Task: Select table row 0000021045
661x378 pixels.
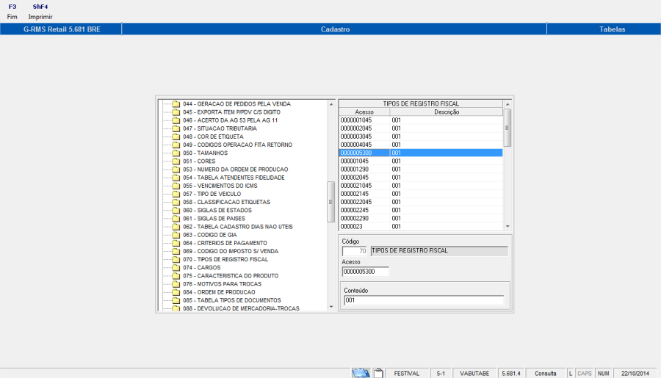Action: pos(421,186)
